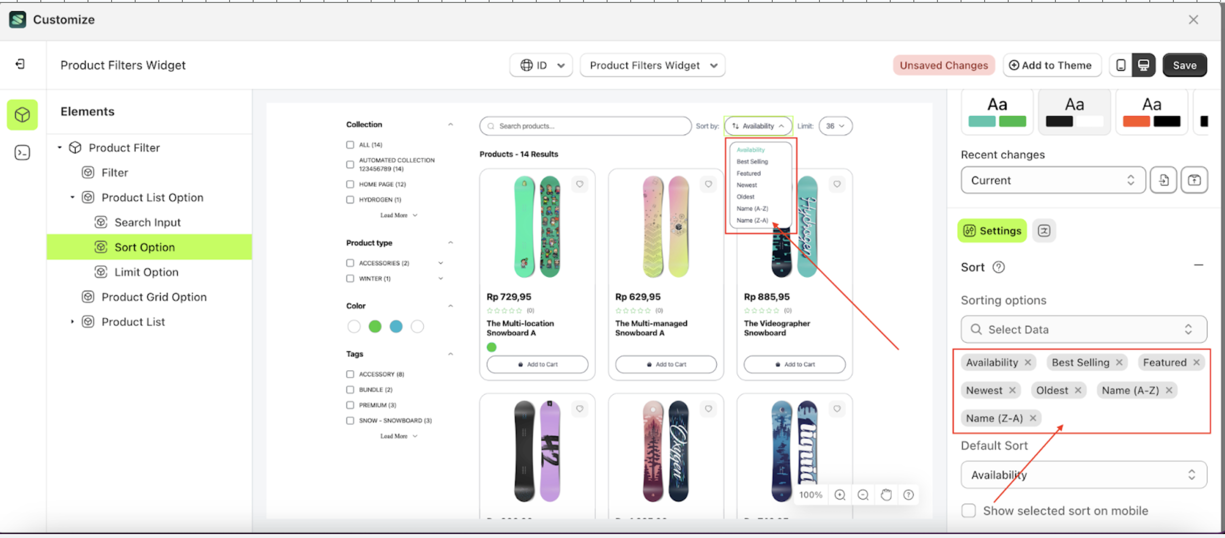This screenshot has height=538, width=1225.
Task: Click the Save button
Action: [1184, 65]
